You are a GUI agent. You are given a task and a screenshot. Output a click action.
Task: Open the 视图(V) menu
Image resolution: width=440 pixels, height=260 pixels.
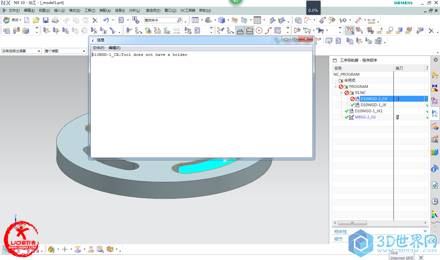pos(44,10)
